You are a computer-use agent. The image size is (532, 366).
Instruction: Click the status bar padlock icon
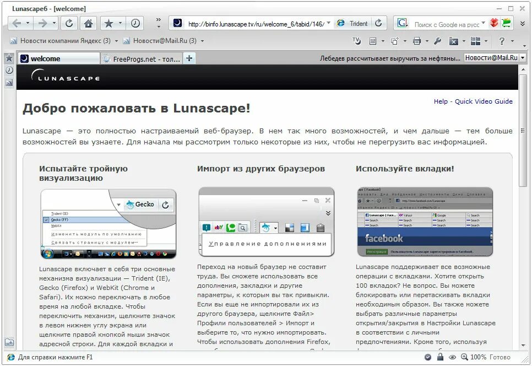click(440, 357)
